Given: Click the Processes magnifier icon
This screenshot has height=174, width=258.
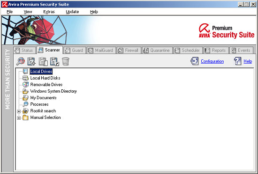Looking at the screenshot, I should 25,104.
